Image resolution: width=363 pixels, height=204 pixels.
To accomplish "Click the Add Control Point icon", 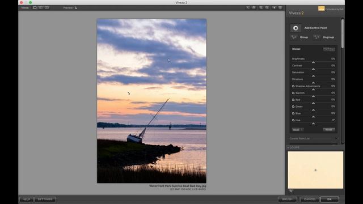I will [296, 28].
